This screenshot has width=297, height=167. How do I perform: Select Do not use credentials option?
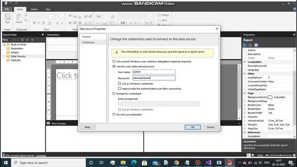coord(114,115)
